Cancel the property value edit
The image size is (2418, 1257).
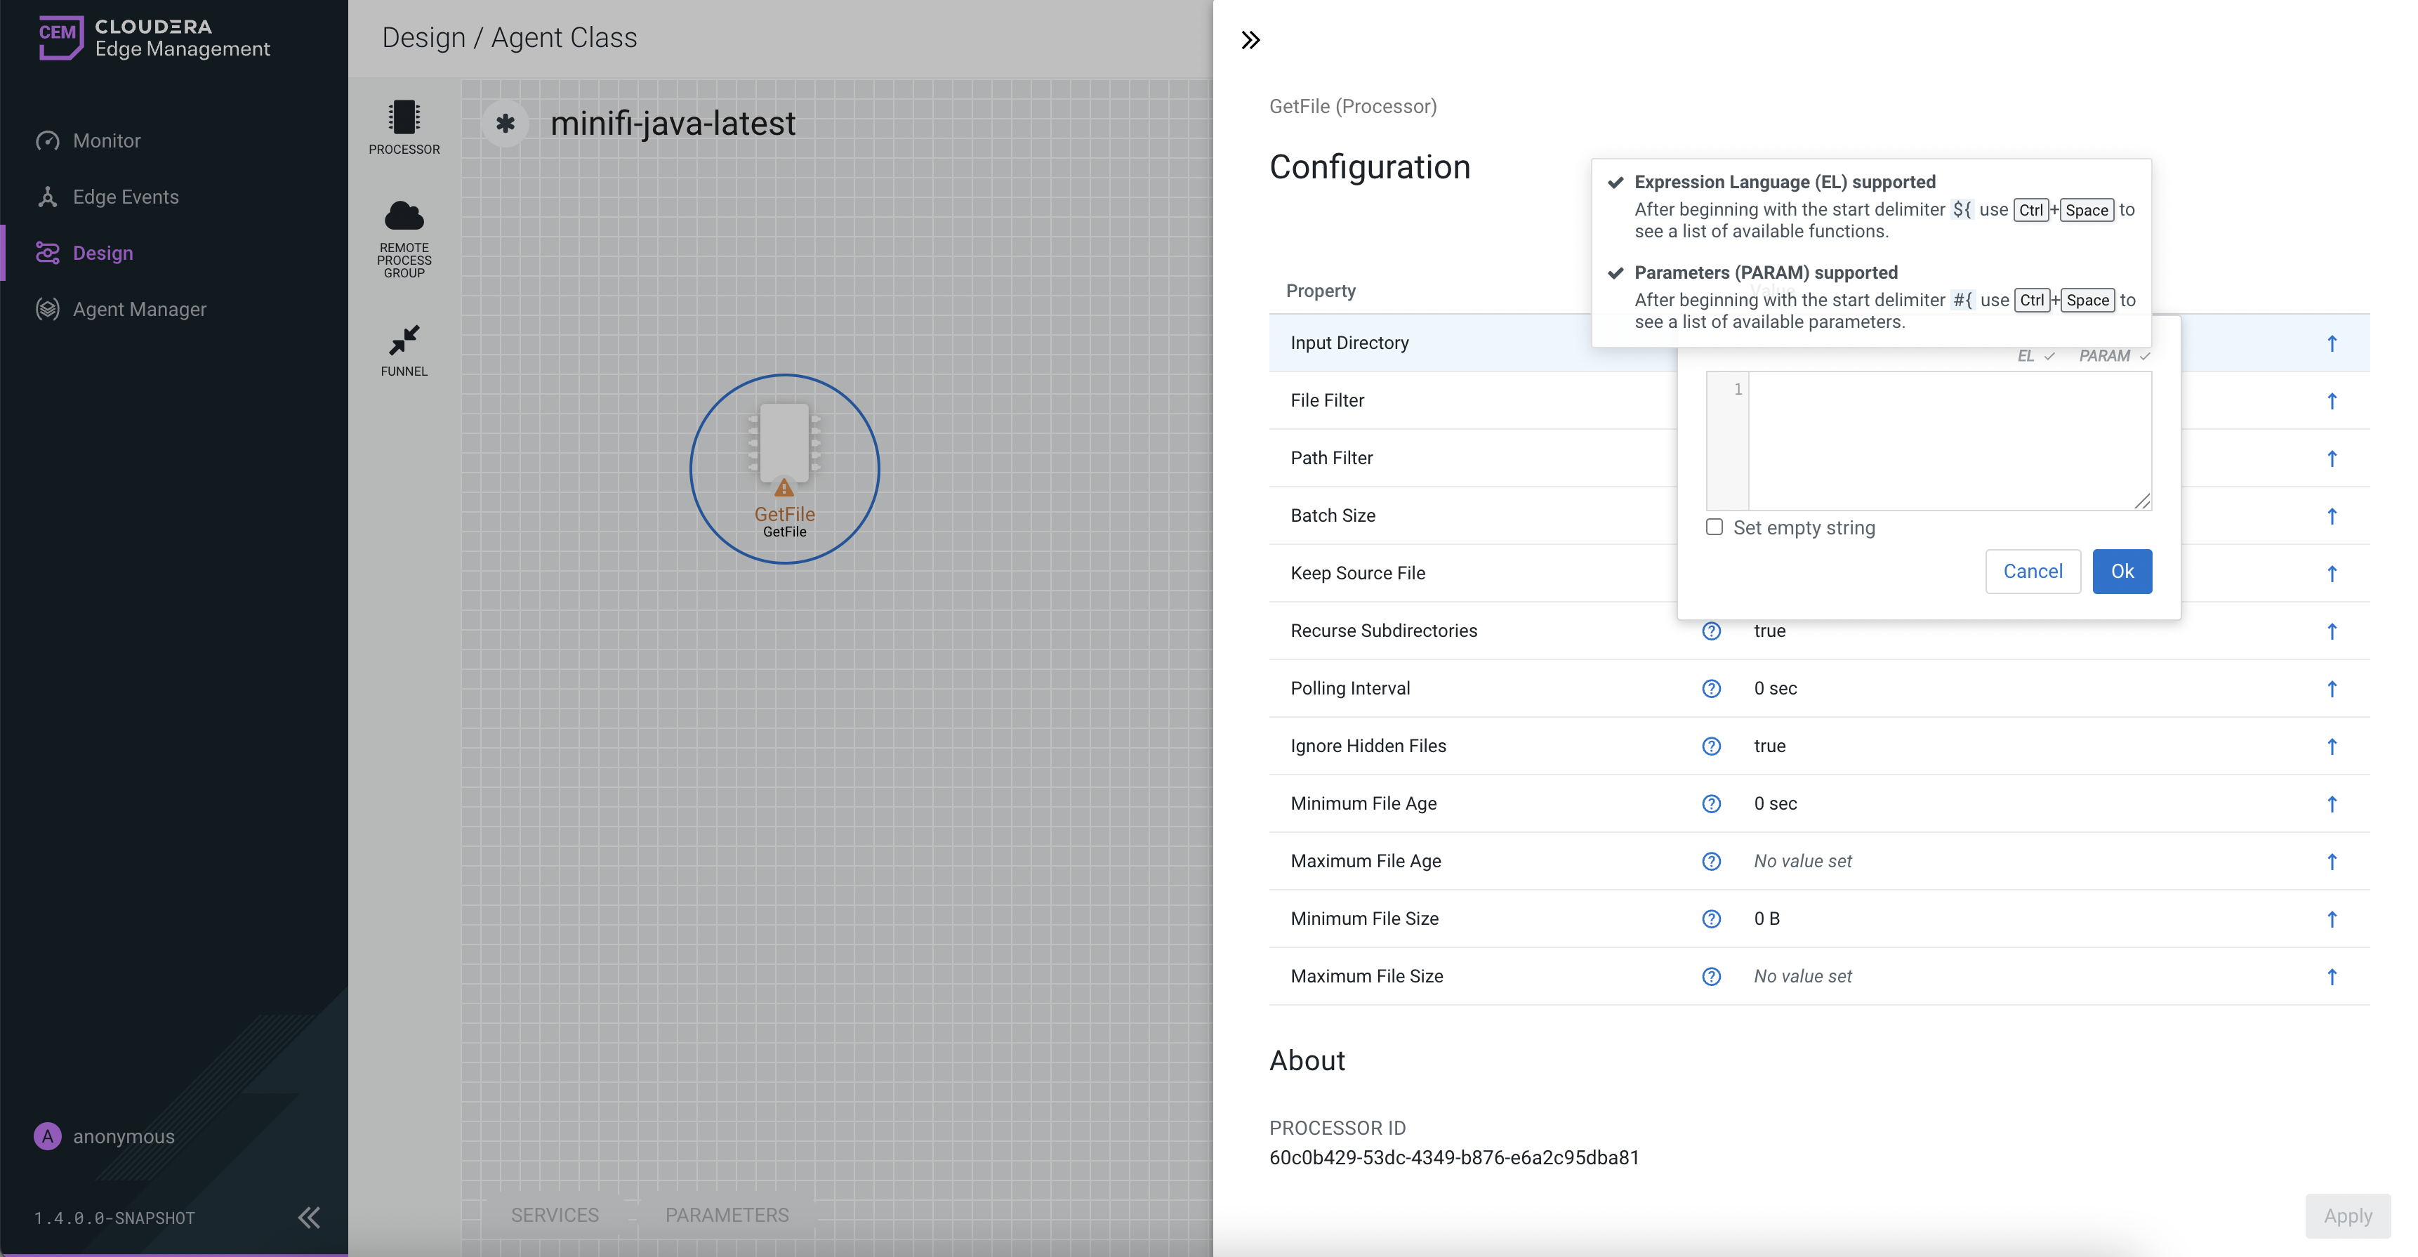tap(2033, 572)
